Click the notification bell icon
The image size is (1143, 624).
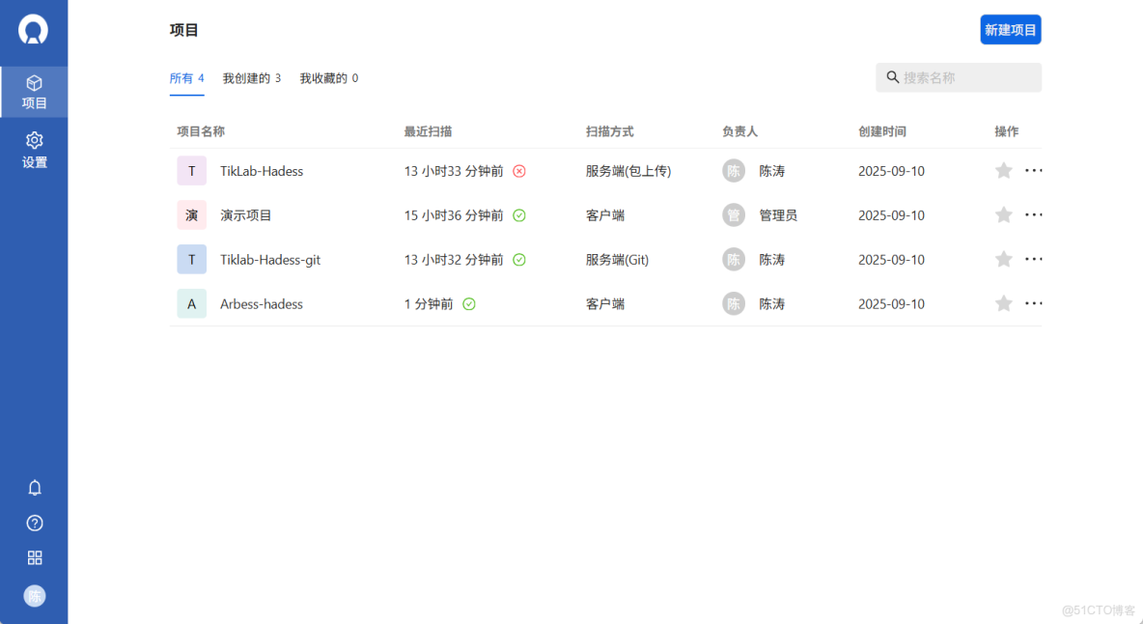point(34,488)
